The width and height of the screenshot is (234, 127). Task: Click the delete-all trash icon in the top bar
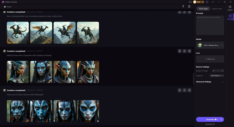[x=189, y=6]
